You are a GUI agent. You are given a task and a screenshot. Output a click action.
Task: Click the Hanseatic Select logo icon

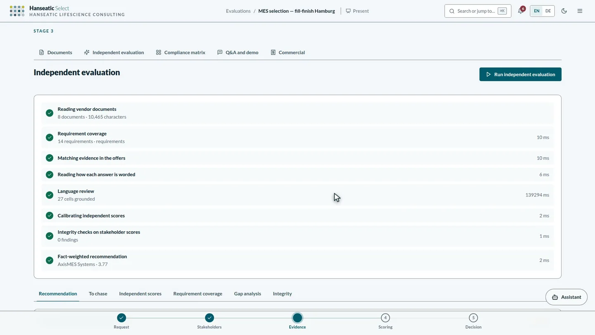(17, 11)
